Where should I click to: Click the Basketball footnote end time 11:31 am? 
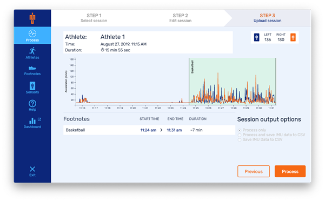[x=174, y=130]
